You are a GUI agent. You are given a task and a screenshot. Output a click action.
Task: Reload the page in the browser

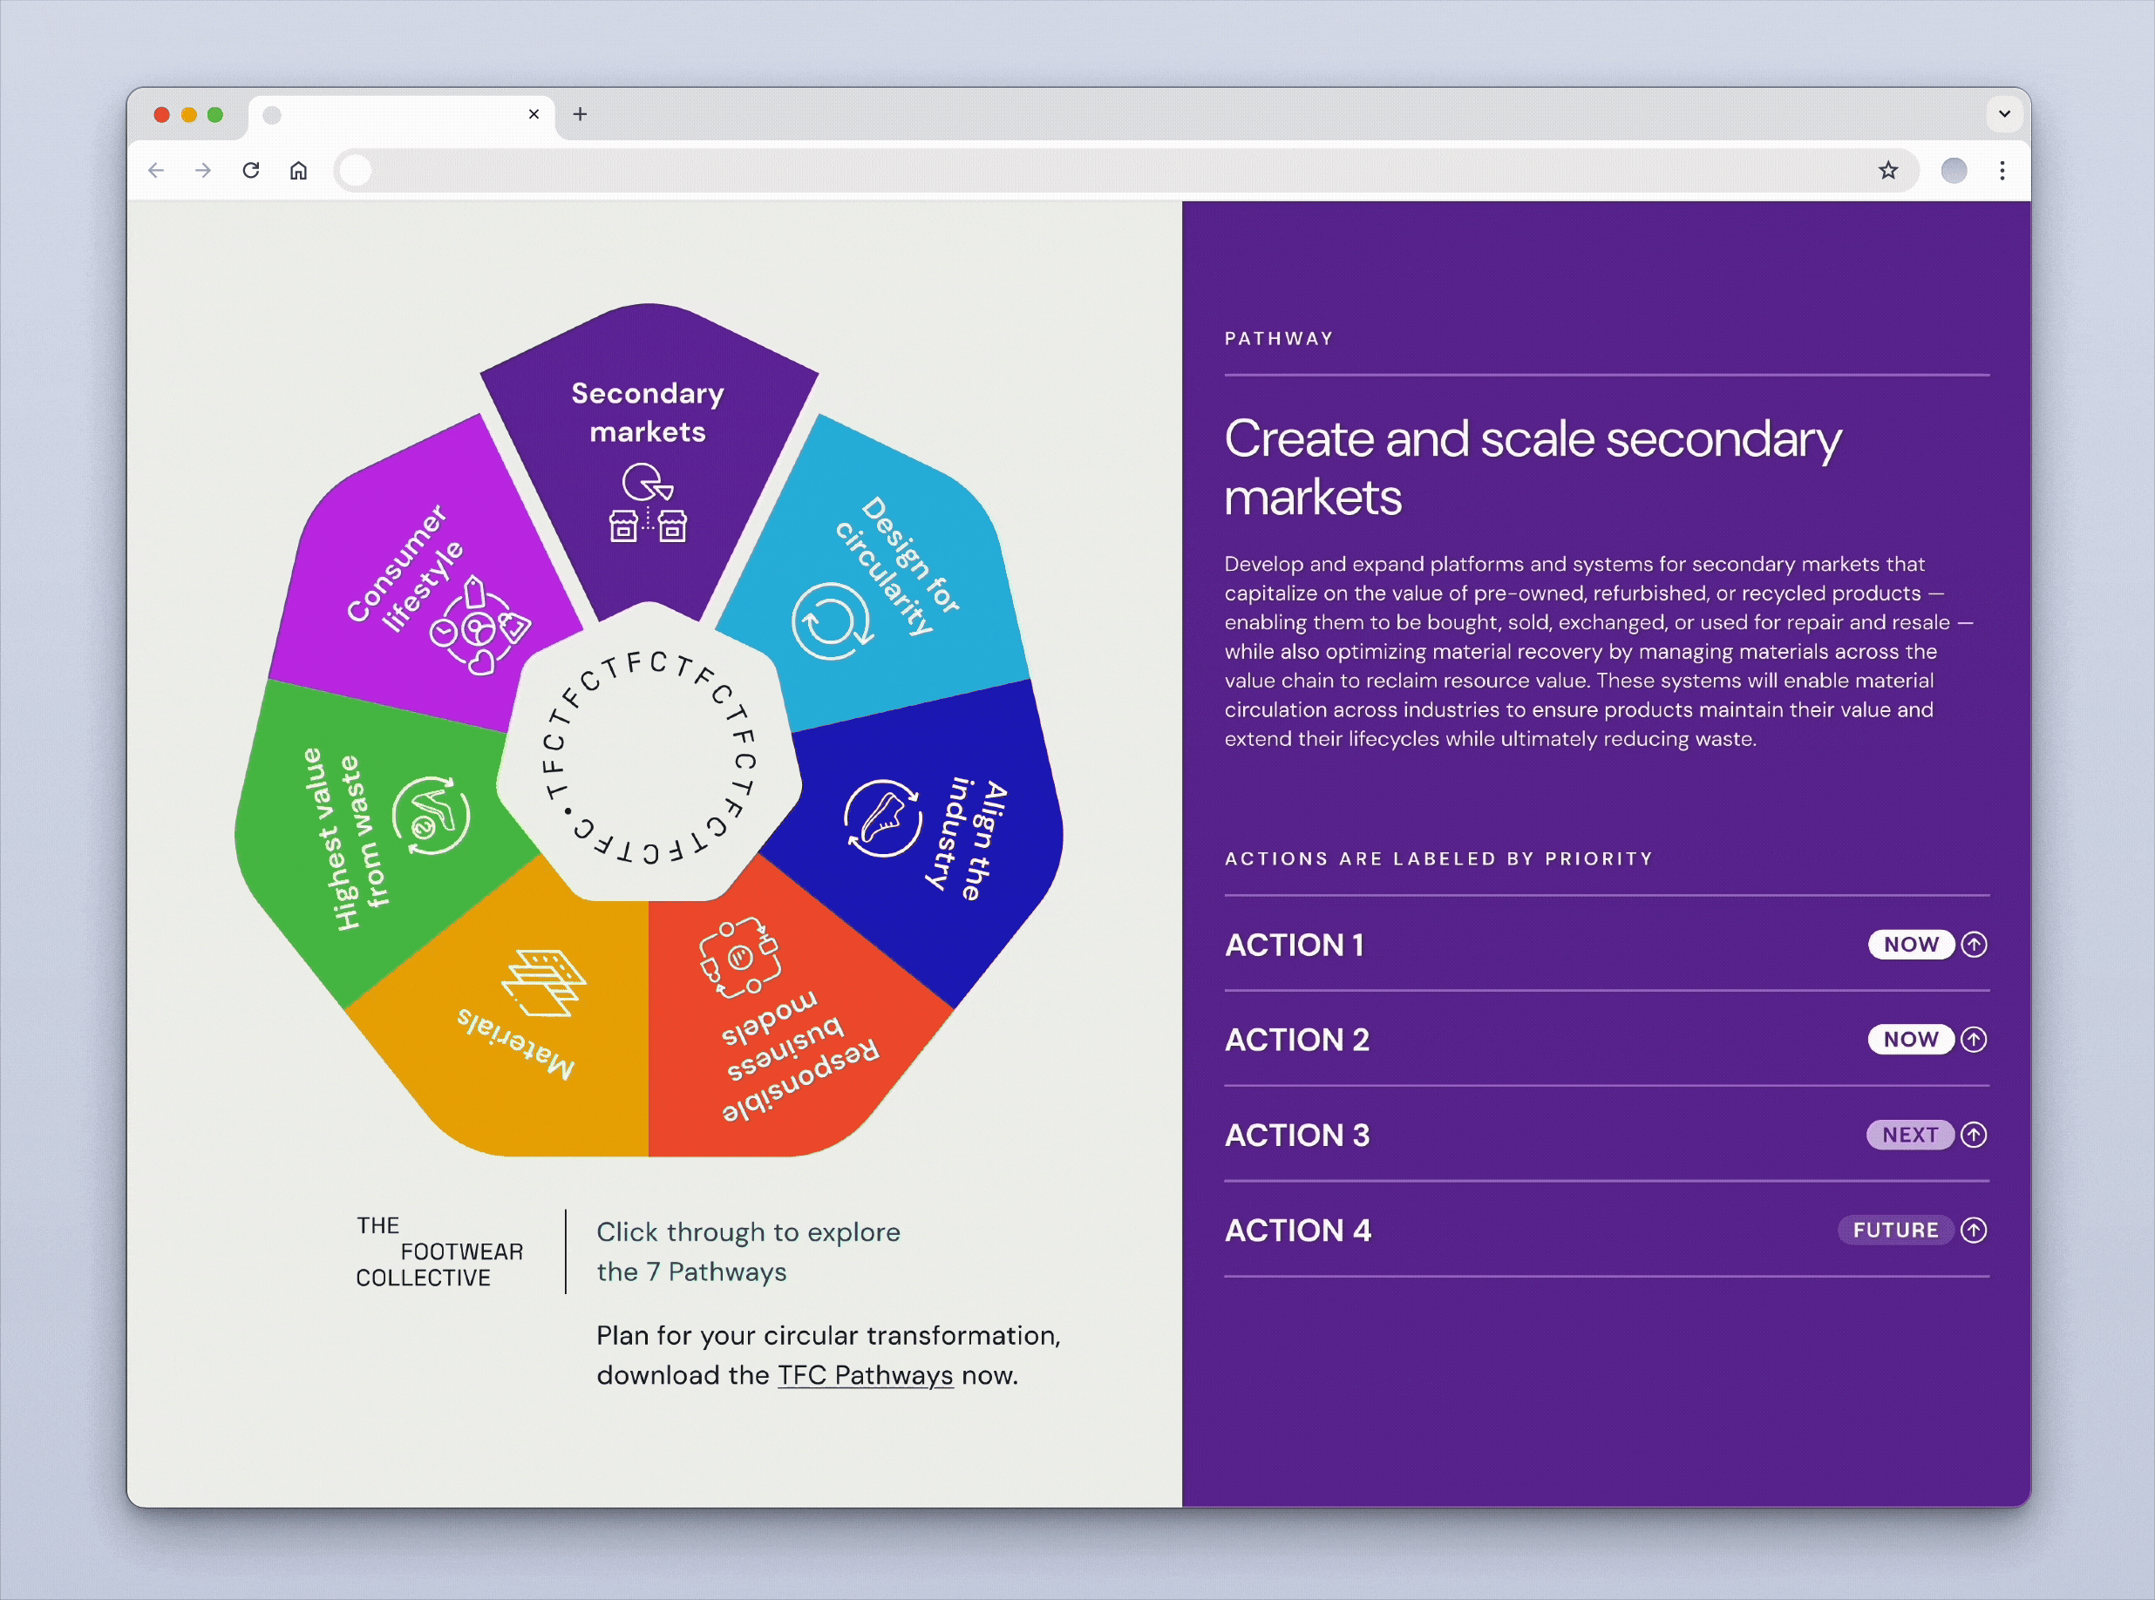pyautogui.click(x=251, y=171)
